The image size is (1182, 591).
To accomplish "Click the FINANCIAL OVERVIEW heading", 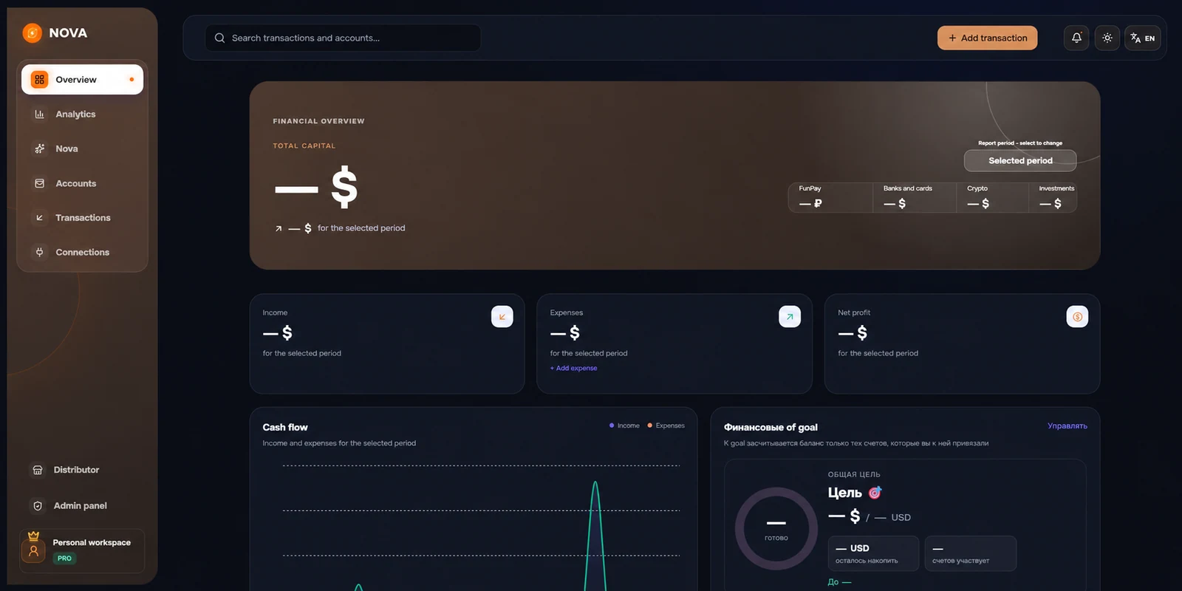I will click(x=318, y=121).
